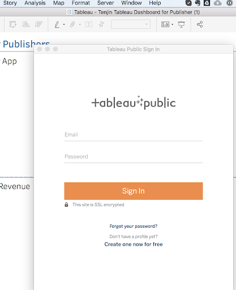236x290 pixels.
Task: Close the Tableau Public Sign In dialog
Action: click(40, 49)
